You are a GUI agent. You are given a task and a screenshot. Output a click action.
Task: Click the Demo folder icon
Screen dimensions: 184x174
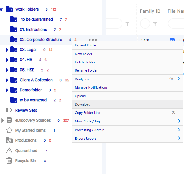click(14, 90)
